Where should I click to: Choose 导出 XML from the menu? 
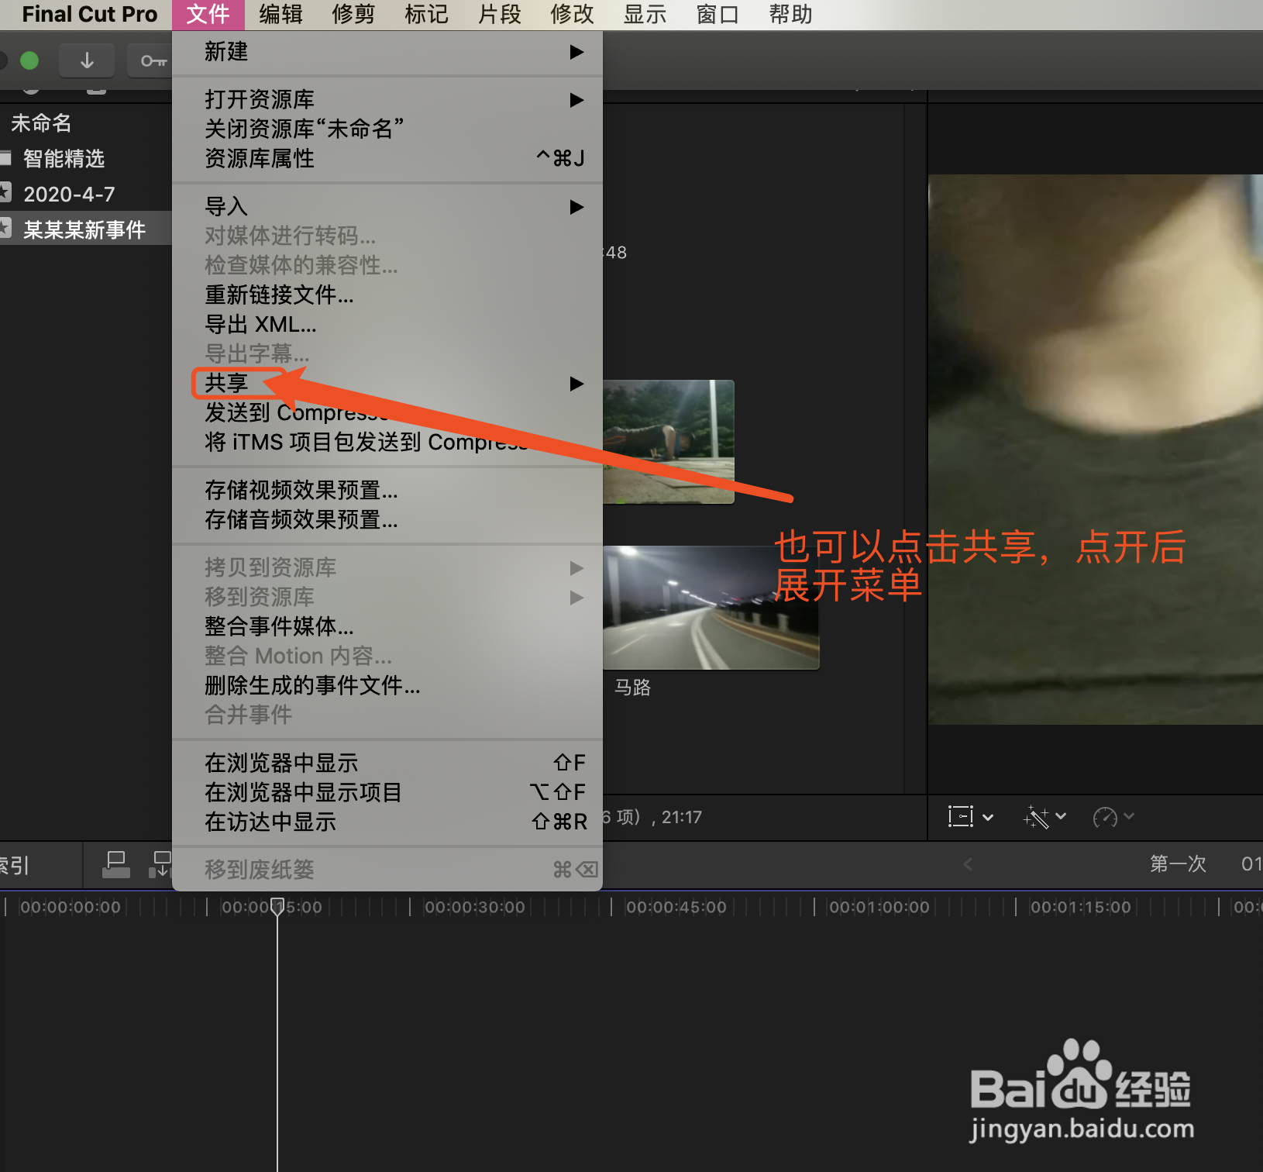coord(260,324)
